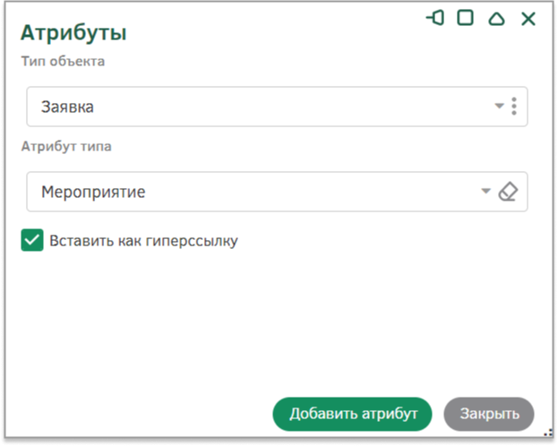This screenshot has height=446, width=558.
Task: Click the Тип объекта label
Action: pyautogui.click(x=63, y=61)
